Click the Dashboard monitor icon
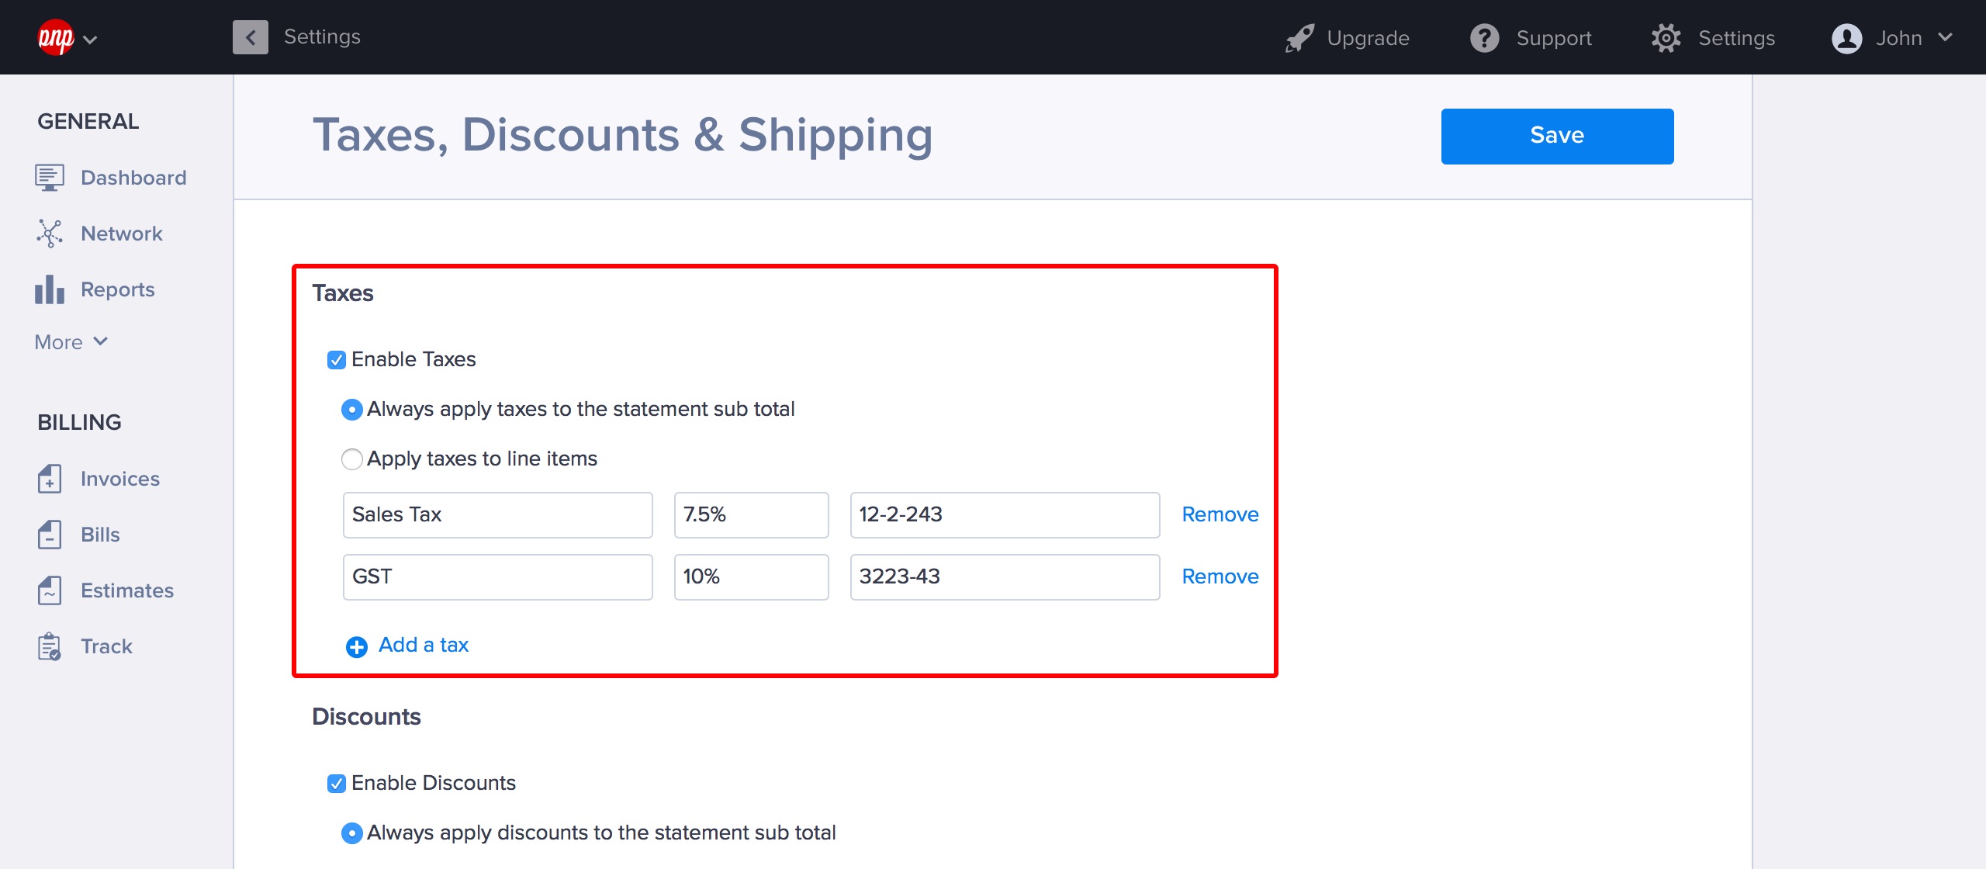 point(49,178)
